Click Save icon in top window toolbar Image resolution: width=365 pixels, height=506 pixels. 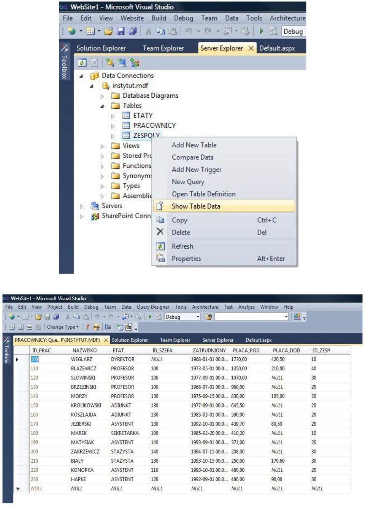[x=121, y=31]
